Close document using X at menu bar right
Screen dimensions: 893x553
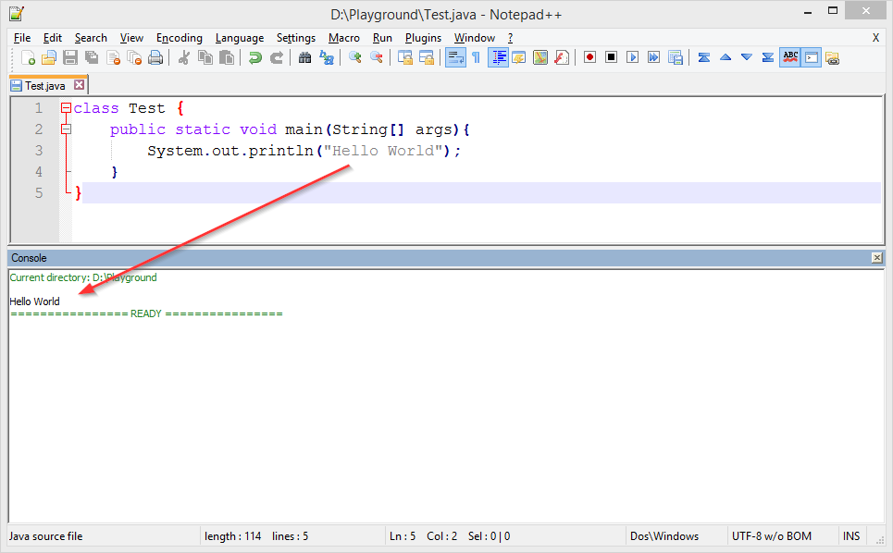[x=876, y=38]
